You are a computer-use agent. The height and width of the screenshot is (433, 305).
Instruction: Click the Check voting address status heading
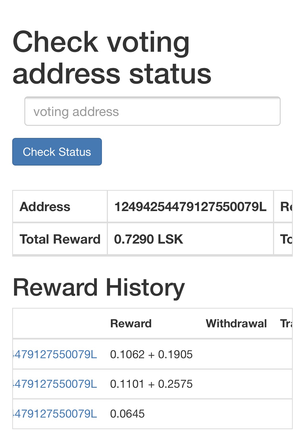point(112,57)
